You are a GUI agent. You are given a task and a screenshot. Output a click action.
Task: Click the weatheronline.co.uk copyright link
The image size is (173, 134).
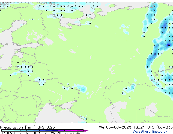(150, 132)
